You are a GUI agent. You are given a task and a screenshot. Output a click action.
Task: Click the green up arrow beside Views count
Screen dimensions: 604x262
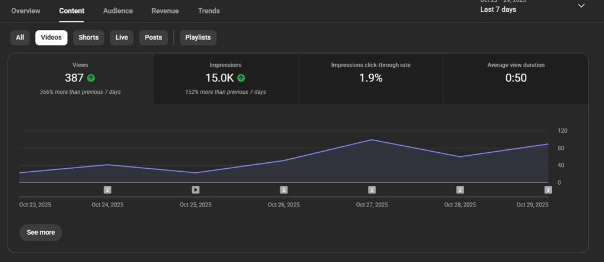point(91,78)
